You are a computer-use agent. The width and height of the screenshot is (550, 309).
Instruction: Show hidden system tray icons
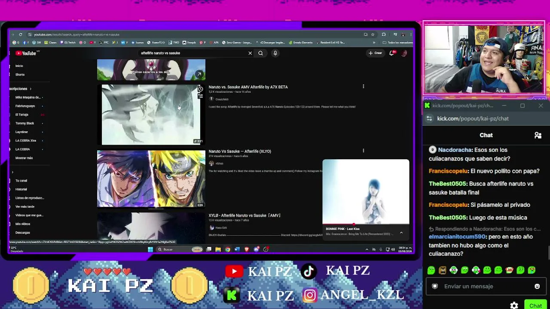367,249
